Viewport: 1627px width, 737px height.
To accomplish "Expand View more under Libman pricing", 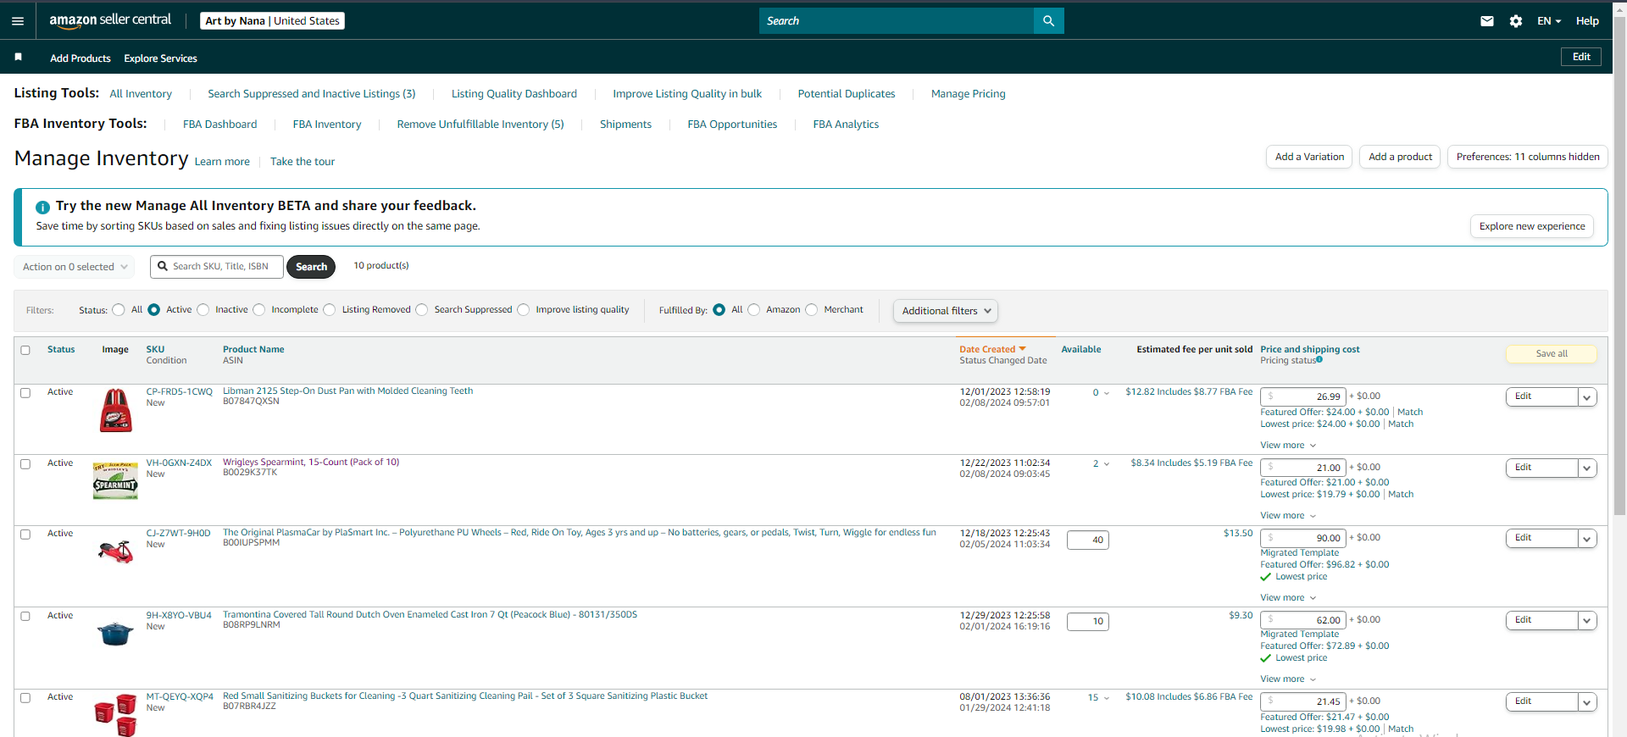I will coord(1288,446).
